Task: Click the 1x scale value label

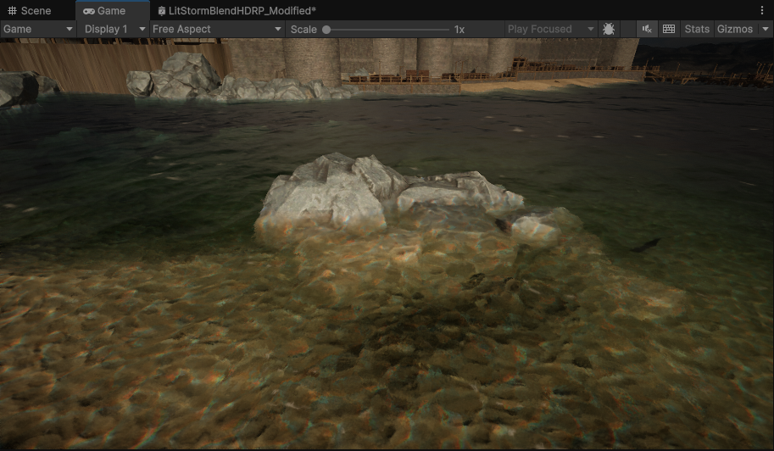Action: point(459,29)
